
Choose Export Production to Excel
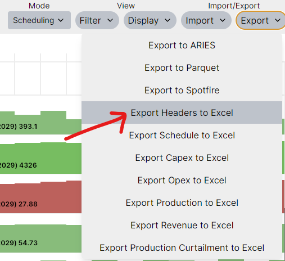click(182, 202)
